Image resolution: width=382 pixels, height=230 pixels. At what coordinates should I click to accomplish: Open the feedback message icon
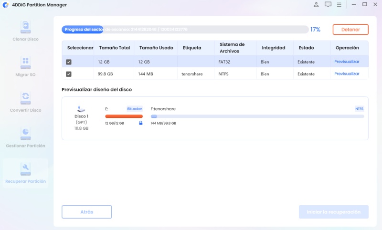(x=328, y=5)
